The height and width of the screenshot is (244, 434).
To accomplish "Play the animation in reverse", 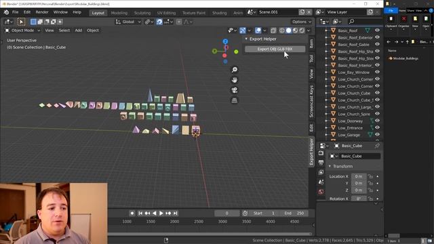I will (x=154, y=213).
